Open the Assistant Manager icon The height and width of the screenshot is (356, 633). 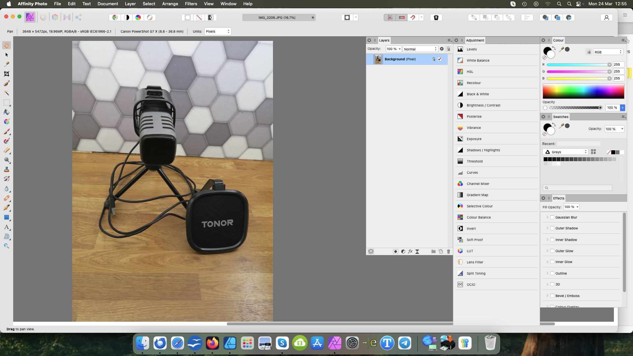click(x=436, y=17)
